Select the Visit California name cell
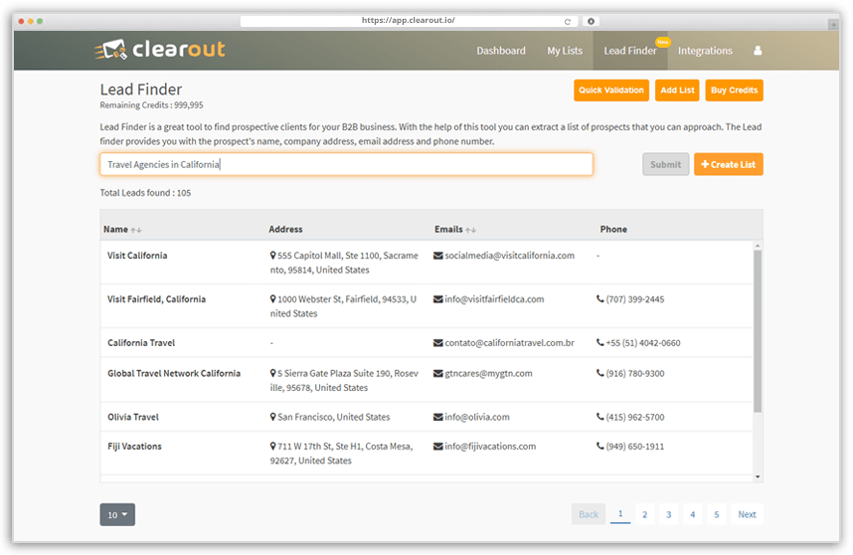 (x=137, y=256)
